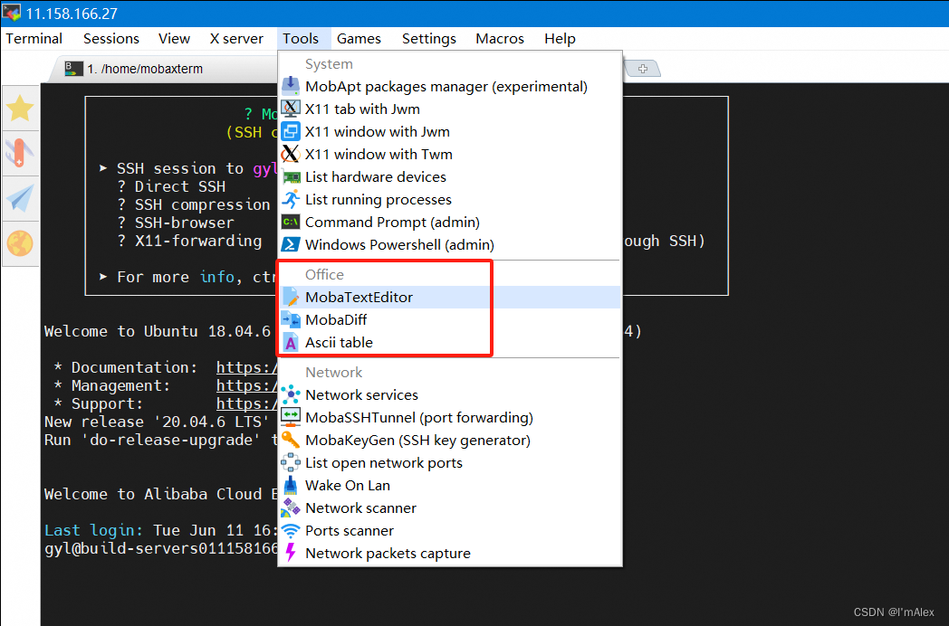This screenshot has width=949, height=626.
Task: Open MobaDiff from Office section
Action: pyautogui.click(x=450, y=319)
